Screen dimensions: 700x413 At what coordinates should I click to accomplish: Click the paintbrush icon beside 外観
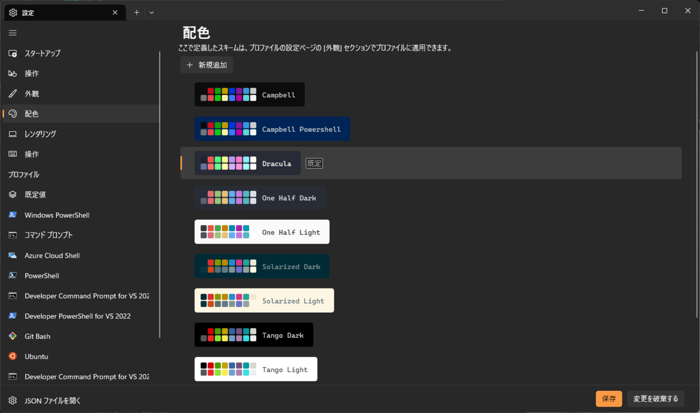[13, 94]
